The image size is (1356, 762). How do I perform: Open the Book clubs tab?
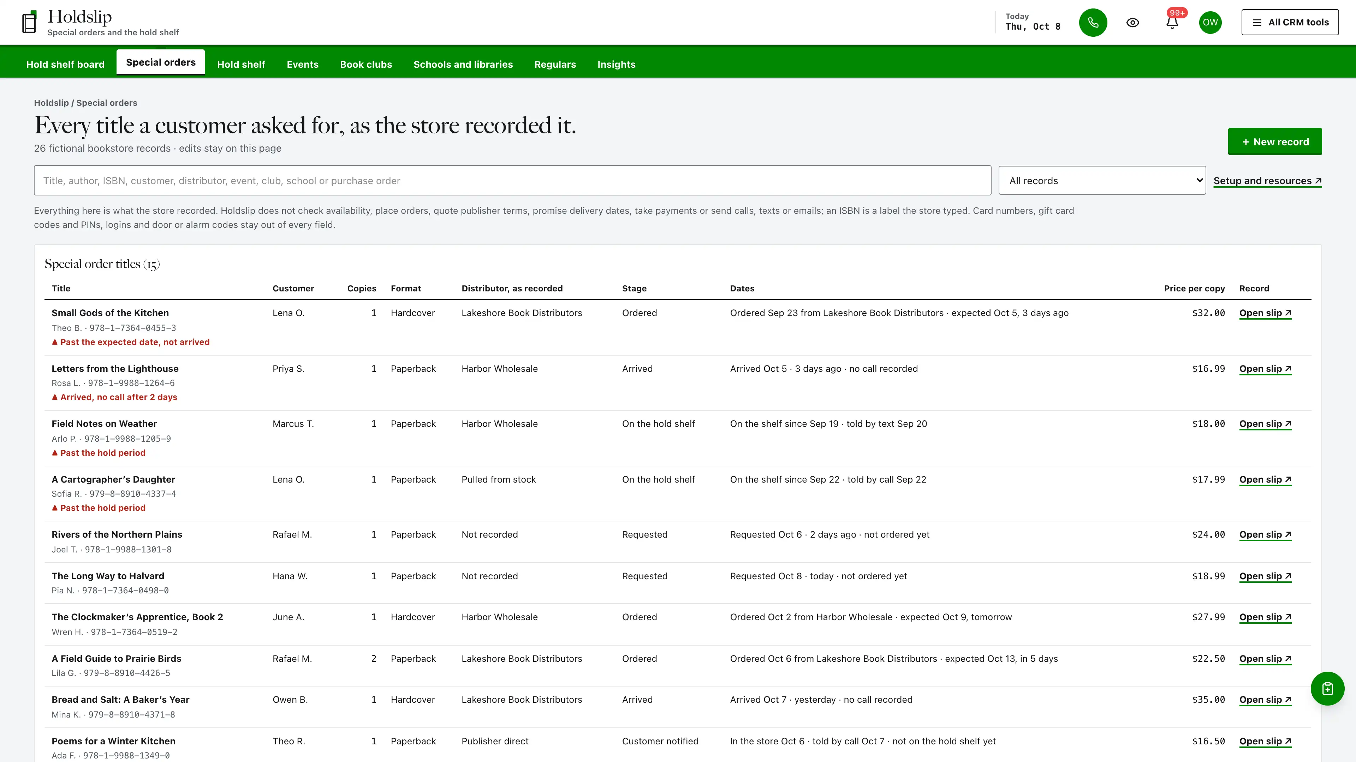[x=366, y=64]
